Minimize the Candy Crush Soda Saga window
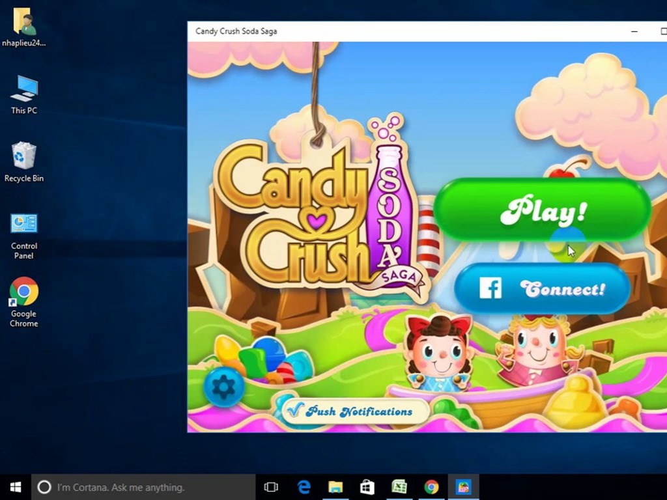The height and width of the screenshot is (500, 667). point(634,31)
